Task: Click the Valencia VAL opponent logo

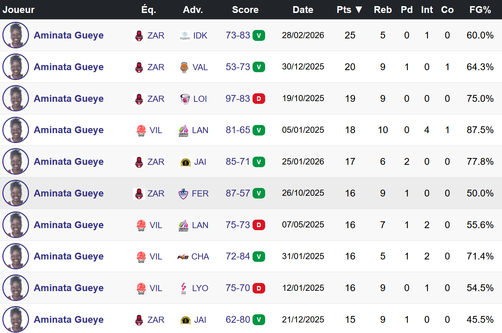Action: (x=184, y=67)
